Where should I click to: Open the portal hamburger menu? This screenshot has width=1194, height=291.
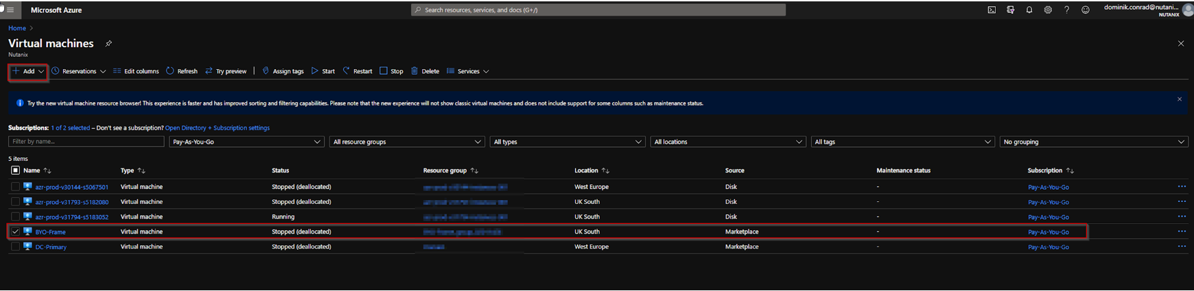pyautogui.click(x=10, y=10)
